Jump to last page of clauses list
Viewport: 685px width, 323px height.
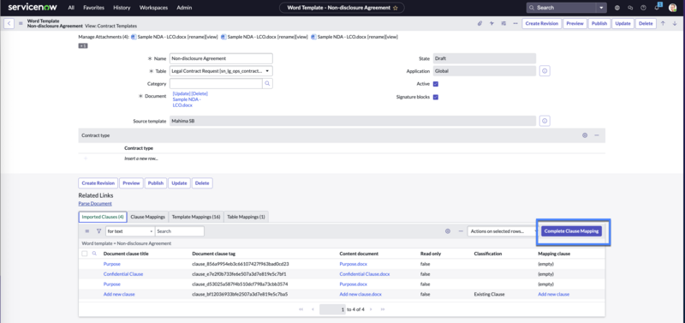[x=383, y=309]
